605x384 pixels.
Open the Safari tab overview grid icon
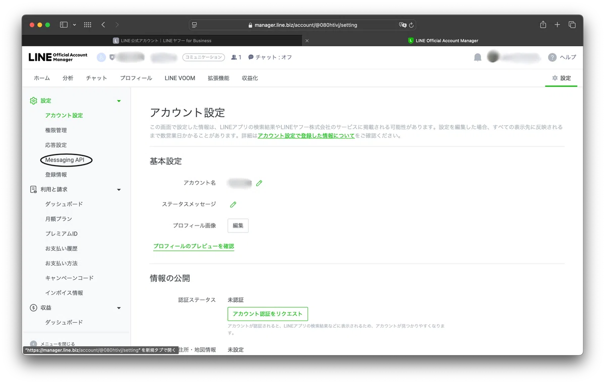tap(87, 25)
